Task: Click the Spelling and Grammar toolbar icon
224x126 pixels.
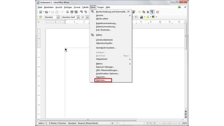Action: click(81, 12)
